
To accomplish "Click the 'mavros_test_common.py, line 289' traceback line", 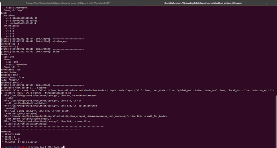I will (85, 116).
